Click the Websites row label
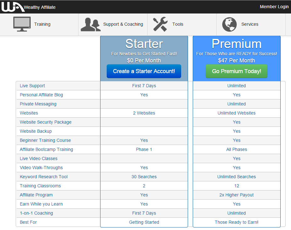 tap(29, 113)
